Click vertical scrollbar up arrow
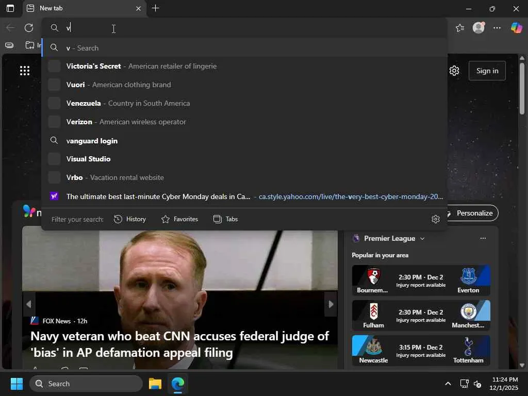The image size is (528, 396). [x=522, y=58]
